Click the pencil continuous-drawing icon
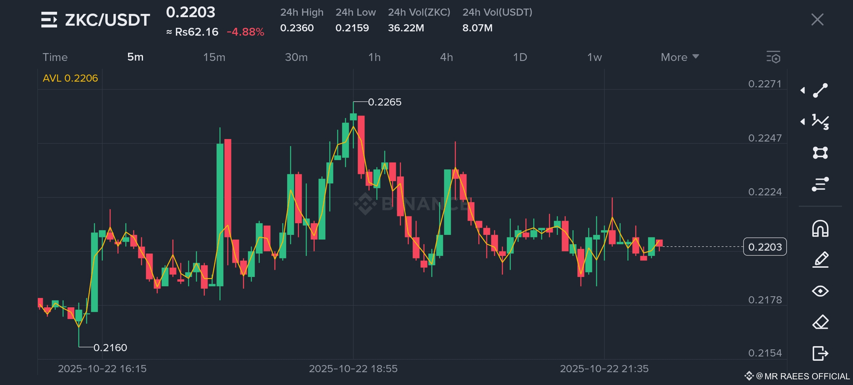Image resolution: width=853 pixels, height=385 pixels. [820, 260]
